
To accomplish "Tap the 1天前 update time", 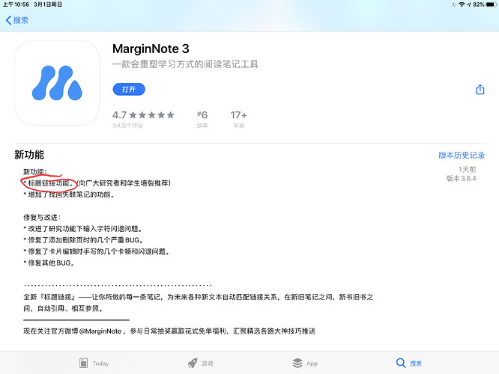I will click(x=468, y=169).
